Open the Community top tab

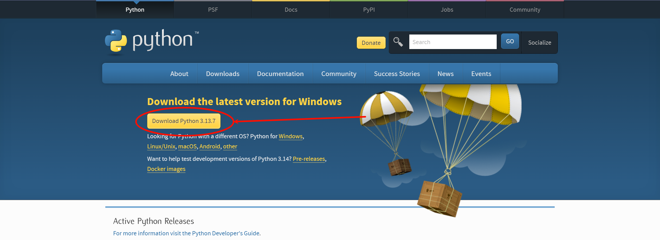click(x=525, y=10)
